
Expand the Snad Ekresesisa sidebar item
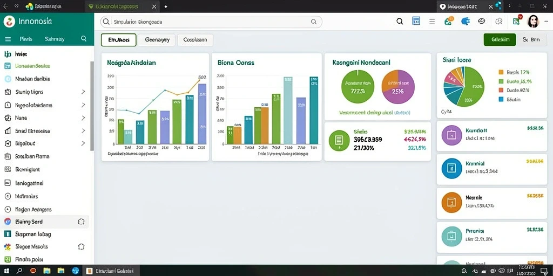click(83, 131)
